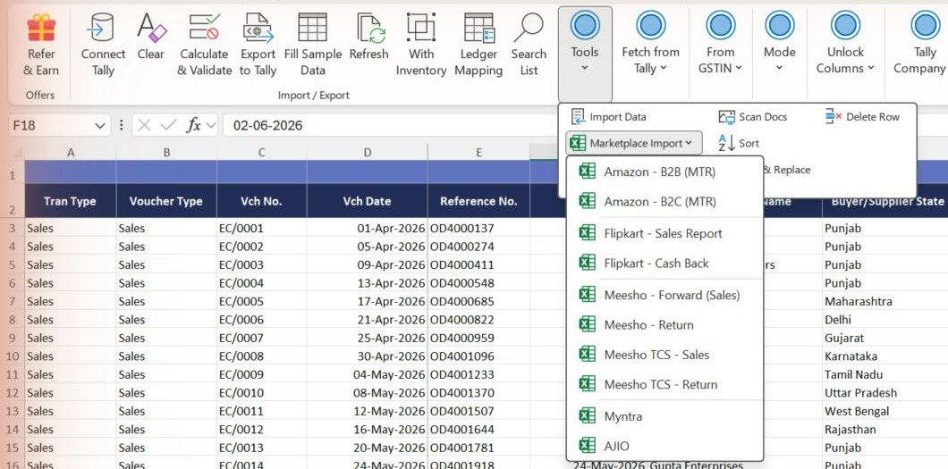Image resolution: width=948 pixels, height=469 pixels.
Task: Select Meesho TCS - Sales import
Action: pos(664,355)
